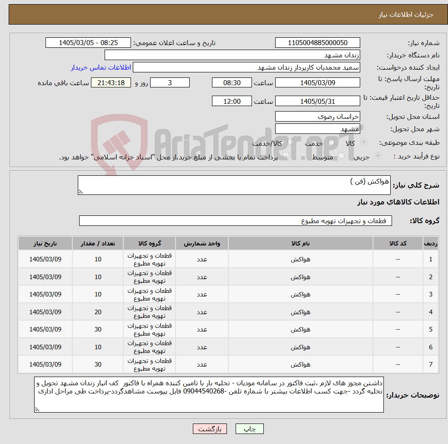The width and height of the screenshot is (448, 444).
Task: Click هواکش name in row 1
Action: [x=300, y=259]
